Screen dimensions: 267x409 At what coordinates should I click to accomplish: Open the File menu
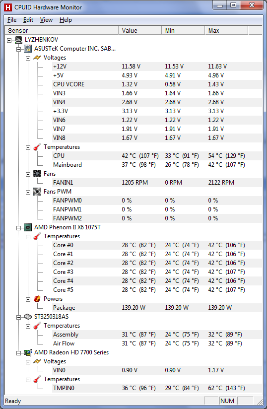coord(12,20)
